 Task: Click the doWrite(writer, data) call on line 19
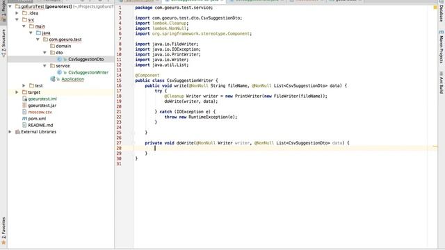click(191, 101)
